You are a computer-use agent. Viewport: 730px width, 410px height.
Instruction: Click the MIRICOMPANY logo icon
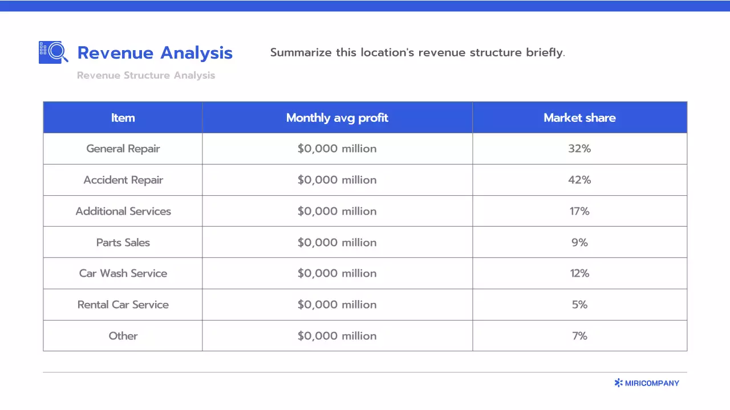tap(618, 383)
